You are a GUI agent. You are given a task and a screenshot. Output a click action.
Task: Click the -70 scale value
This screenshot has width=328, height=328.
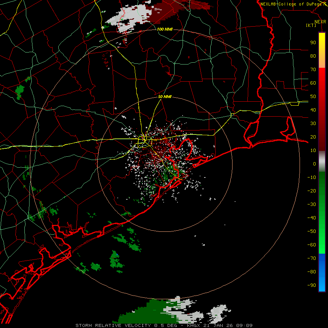click(x=312, y=258)
